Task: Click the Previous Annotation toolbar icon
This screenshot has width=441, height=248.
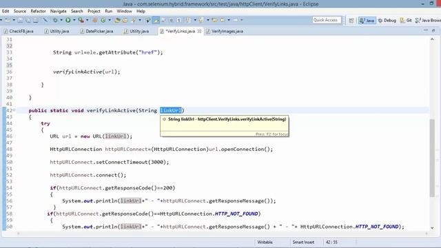Action: click(x=201, y=20)
